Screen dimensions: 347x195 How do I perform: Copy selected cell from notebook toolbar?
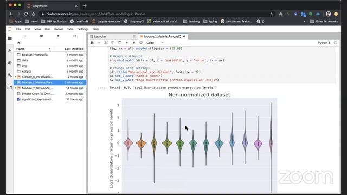(x=113, y=43)
